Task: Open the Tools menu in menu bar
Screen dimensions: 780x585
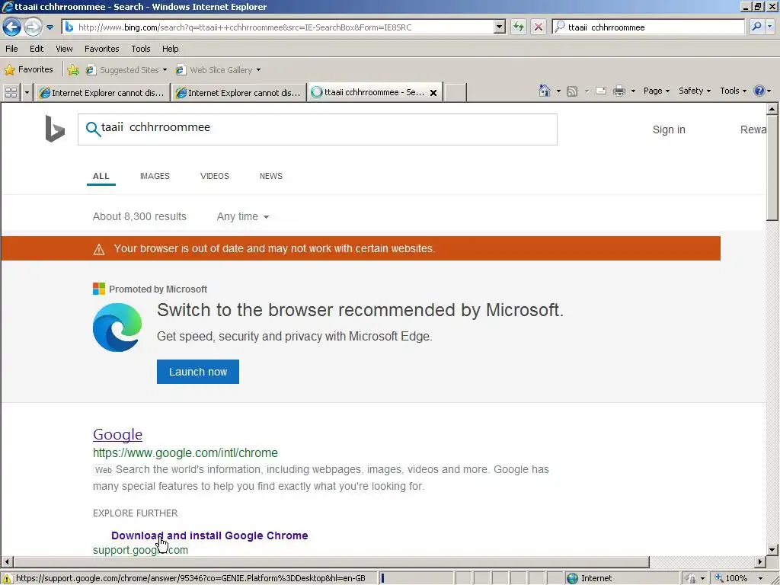Action: pos(141,49)
